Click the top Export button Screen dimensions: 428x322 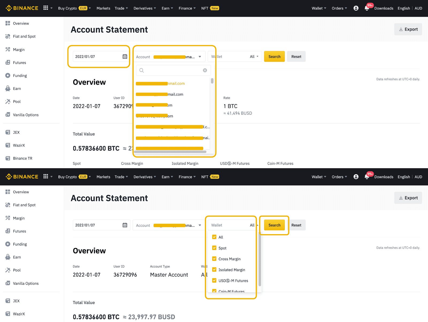pos(408,29)
